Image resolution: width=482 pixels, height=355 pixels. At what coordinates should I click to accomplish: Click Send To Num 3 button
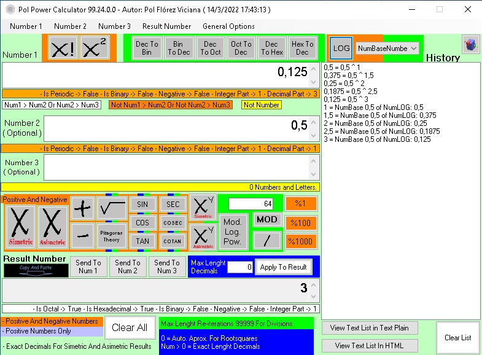coord(167,267)
